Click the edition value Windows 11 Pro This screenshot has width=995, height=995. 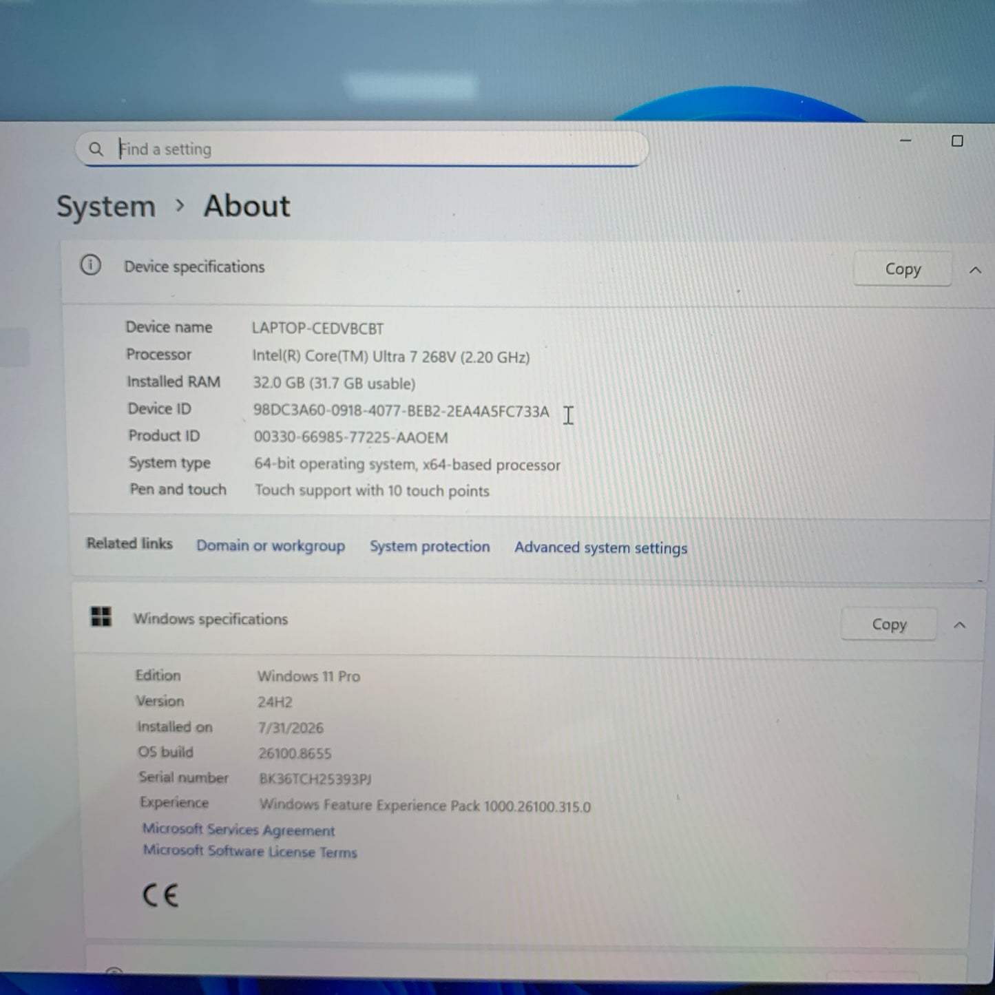pyautogui.click(x=308, y=676)
